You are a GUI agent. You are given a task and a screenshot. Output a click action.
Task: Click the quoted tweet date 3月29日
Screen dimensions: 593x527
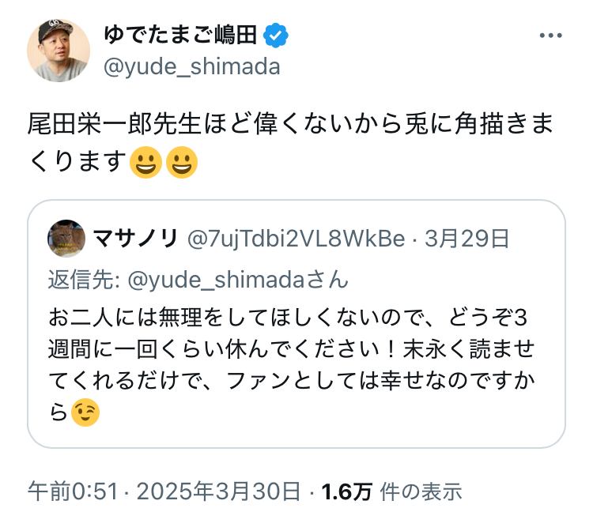pyautogui.click(x=466, y=238)
